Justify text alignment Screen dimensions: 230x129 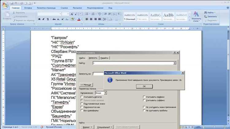(99, 19)
